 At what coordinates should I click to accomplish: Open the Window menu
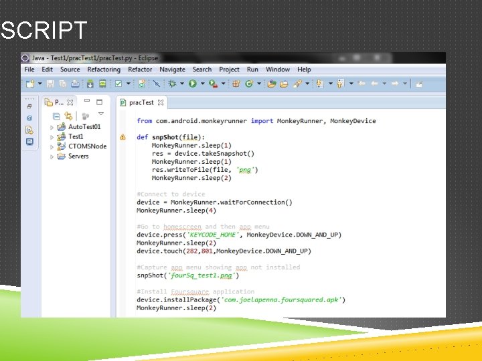[x=278, y=70]
